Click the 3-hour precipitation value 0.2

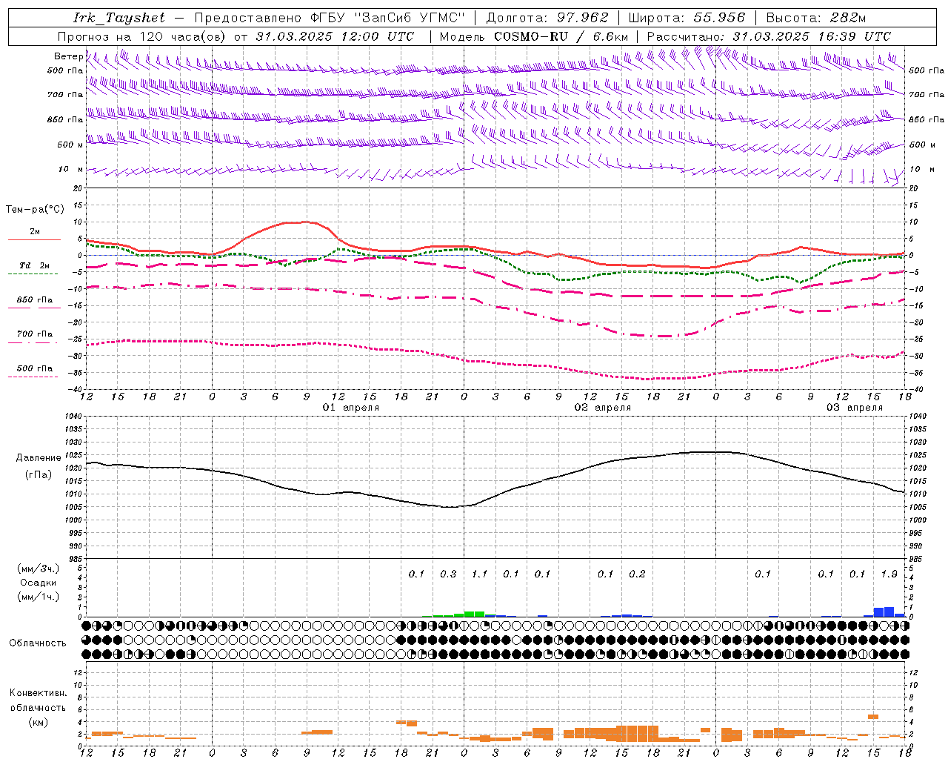[x=637, y=574]
